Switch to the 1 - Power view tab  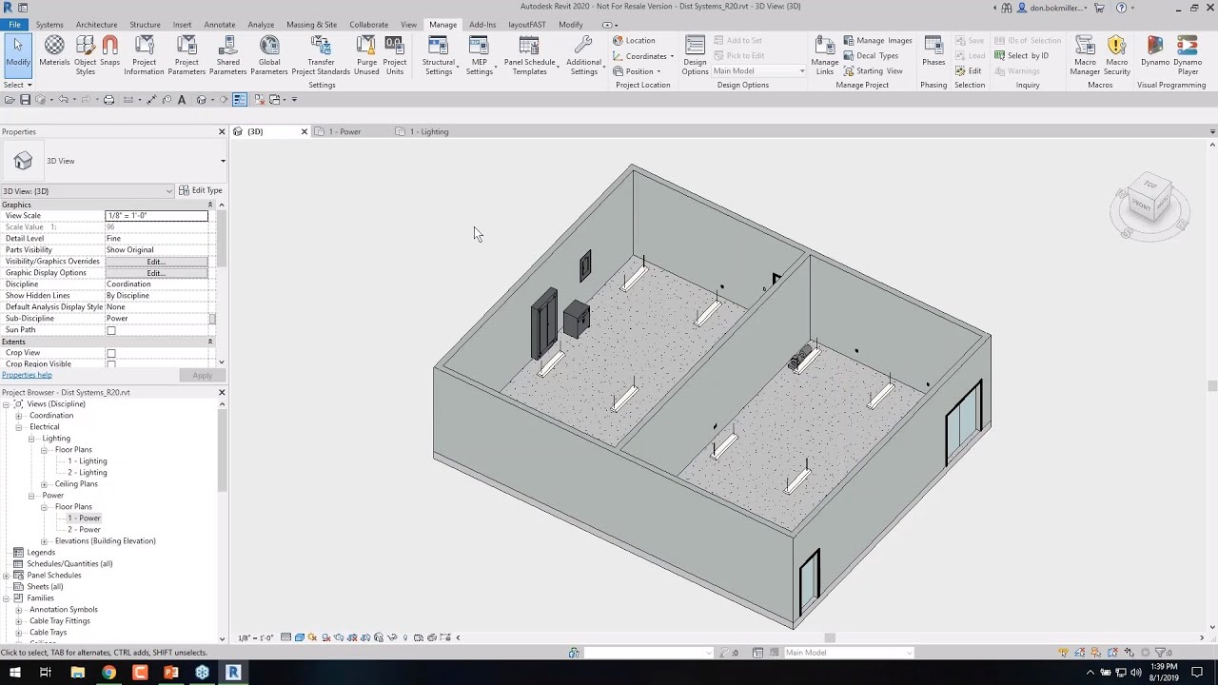[x=345, y=132]
